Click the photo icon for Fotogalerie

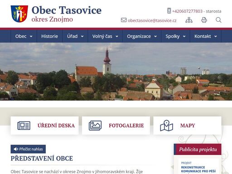(x=95, y=126)
